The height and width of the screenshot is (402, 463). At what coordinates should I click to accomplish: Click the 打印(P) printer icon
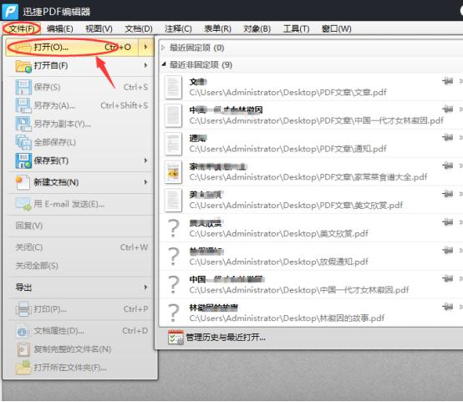pos(23,309)
